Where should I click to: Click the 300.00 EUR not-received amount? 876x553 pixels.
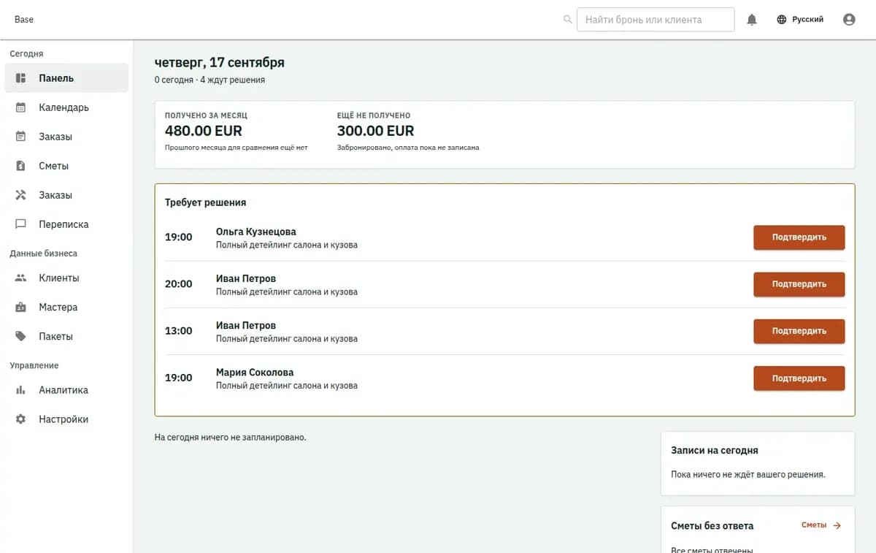point(375,131)
